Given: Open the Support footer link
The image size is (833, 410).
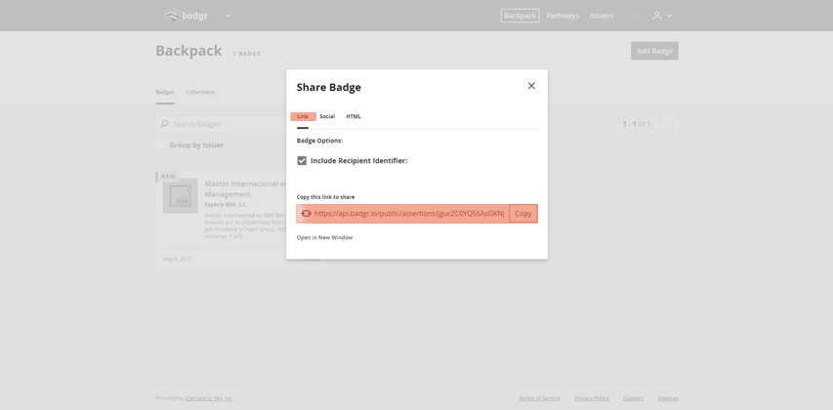Looking at the screenshot, I should [x=633, y=398].
